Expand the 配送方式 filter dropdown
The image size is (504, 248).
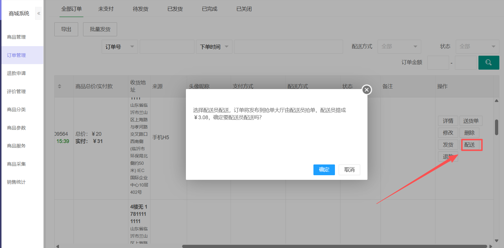399,46
